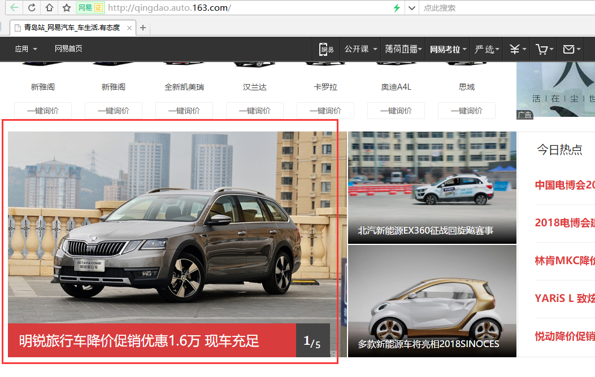
Task: Select the 全新凯美瑞 car name
Action: 184,87
